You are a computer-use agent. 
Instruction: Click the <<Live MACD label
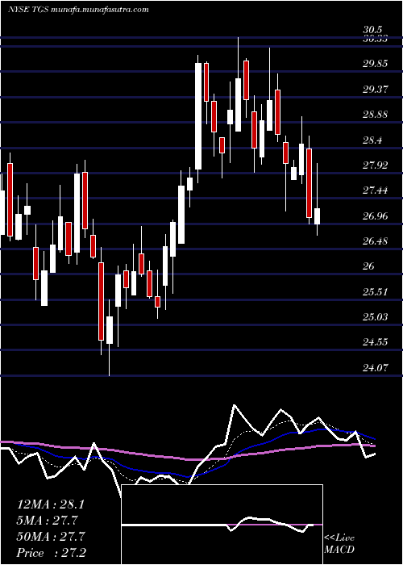pos(339,543)
